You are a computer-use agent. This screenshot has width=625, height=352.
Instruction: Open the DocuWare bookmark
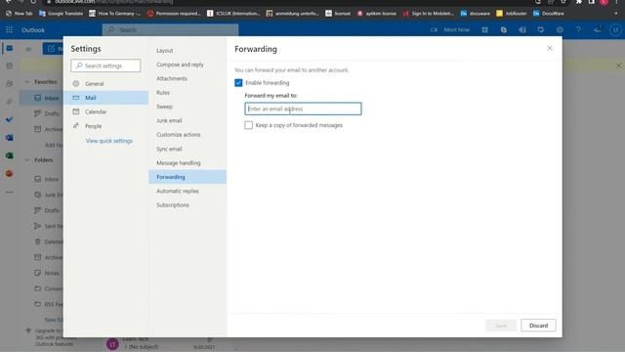coord(549,13)
